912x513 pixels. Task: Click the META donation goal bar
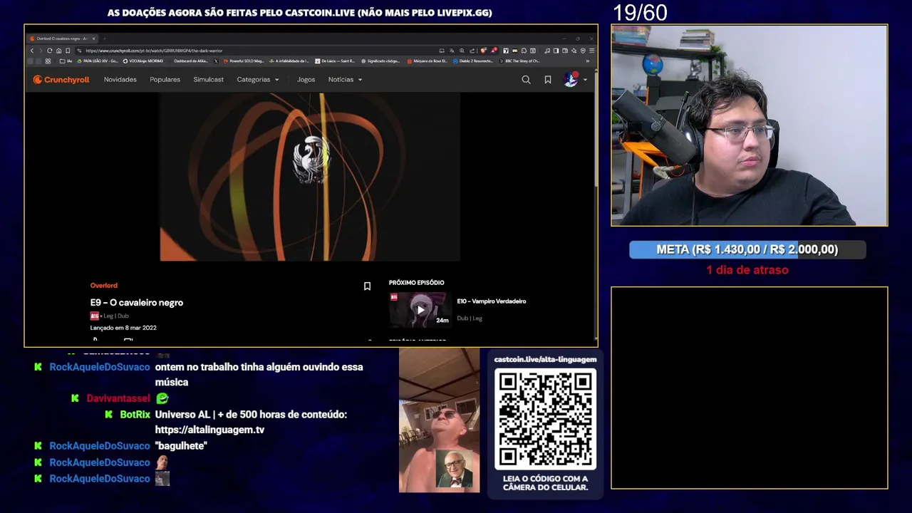pos(747,249)
